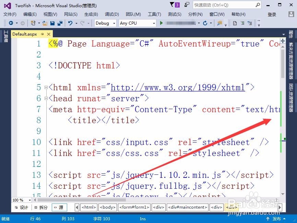Open the Refresh options dropdown arrow

point(211,23)
